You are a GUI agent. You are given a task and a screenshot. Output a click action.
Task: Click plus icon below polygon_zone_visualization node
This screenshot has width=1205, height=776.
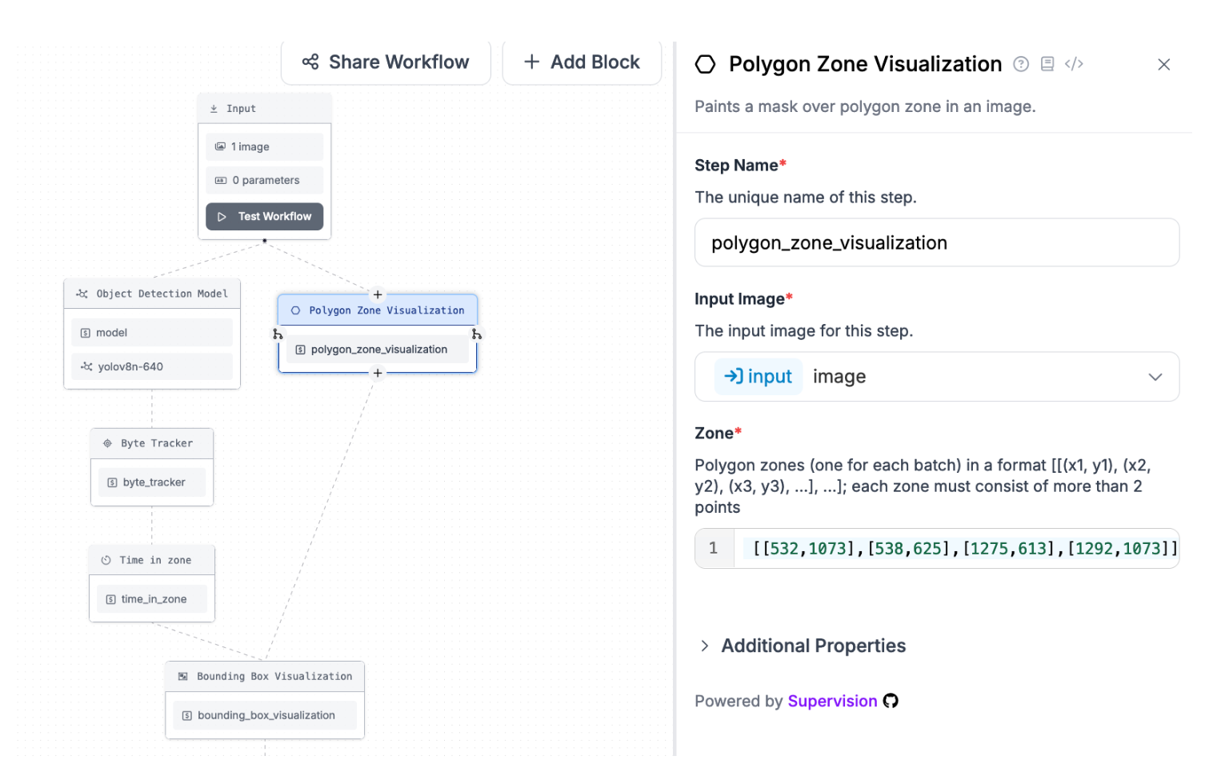tap(378, 373)
